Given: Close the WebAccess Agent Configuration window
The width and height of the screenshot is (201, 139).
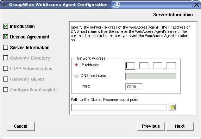Looking at the screenshot, I should point(196,5).
